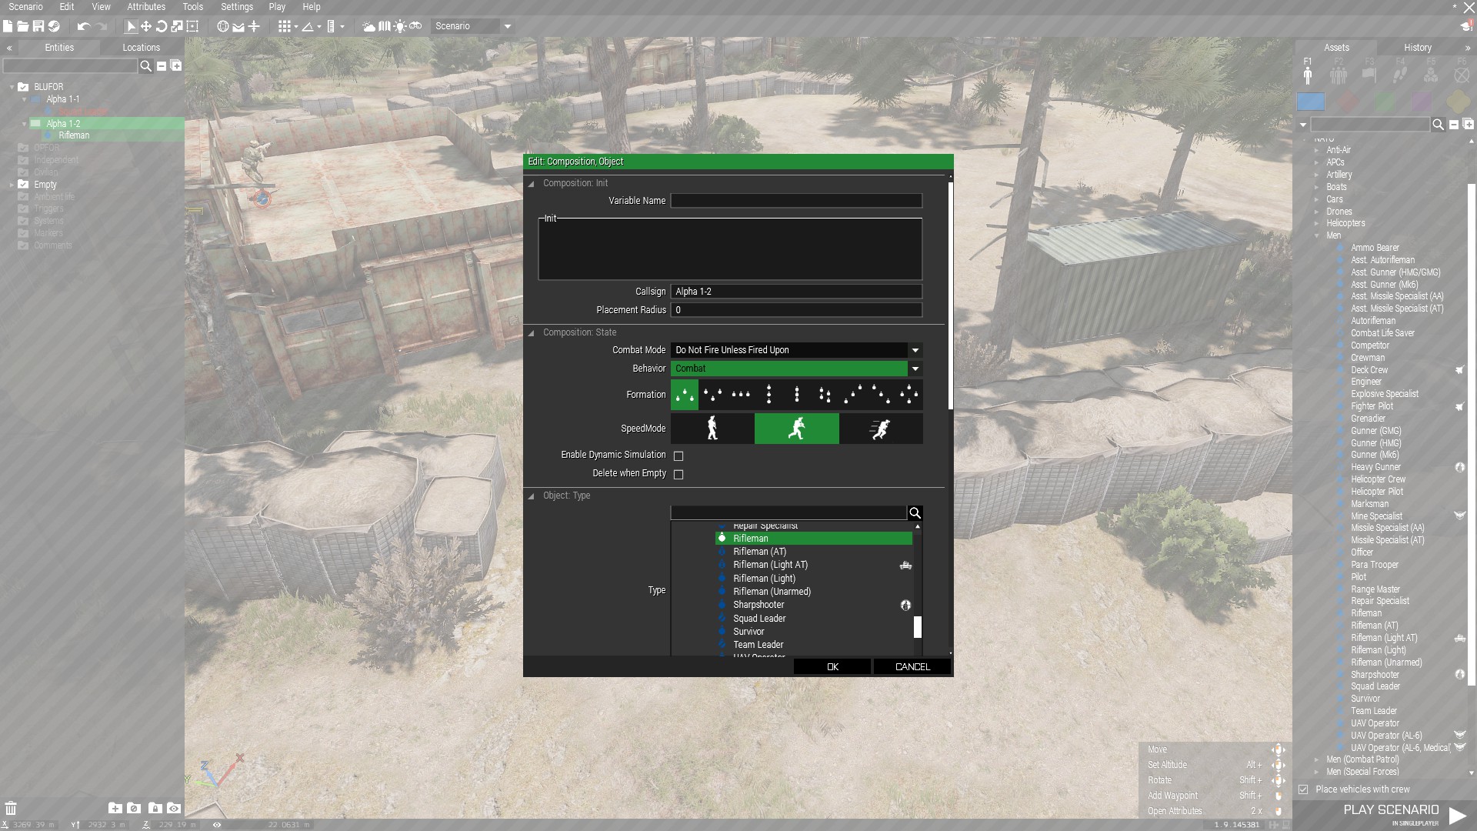Toggle Place vehicles with crew checkbox
Viewport: 1477px width, 831px height.
[x=1303, y=789]
